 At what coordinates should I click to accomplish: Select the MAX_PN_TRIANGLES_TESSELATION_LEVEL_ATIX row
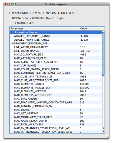pos(56,132)
